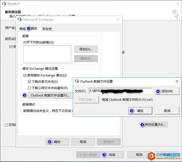The height and width of the screenshot is (162, 182).
Task: Click the disabled 删除(R) button
Action: (x=86, y=59)
